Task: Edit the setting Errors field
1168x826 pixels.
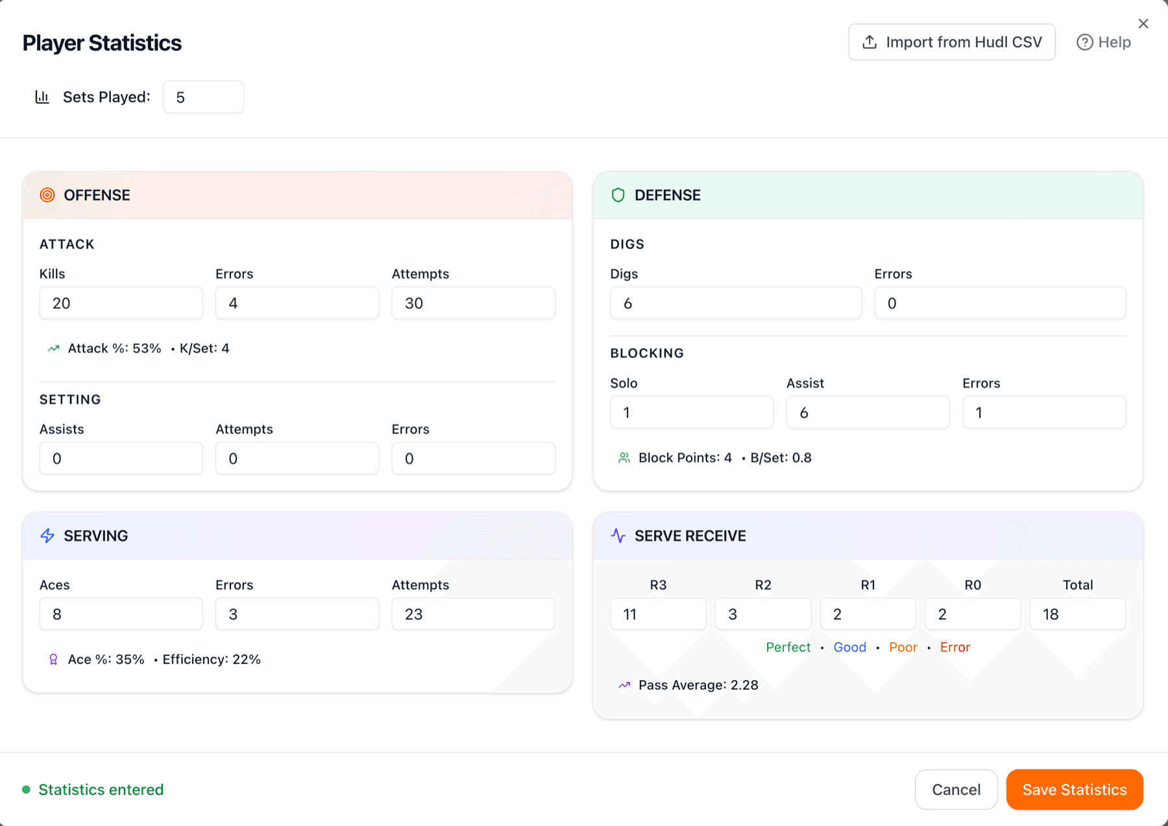Action: tap(474, 459)
